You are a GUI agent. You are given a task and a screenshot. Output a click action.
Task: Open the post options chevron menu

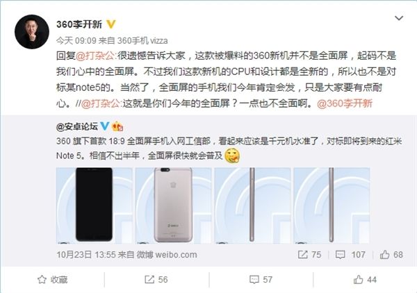point(399,18)
